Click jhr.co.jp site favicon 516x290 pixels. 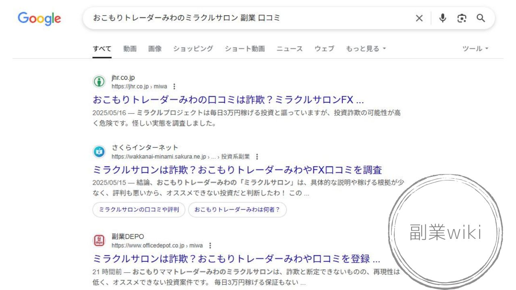pos(99,82)
